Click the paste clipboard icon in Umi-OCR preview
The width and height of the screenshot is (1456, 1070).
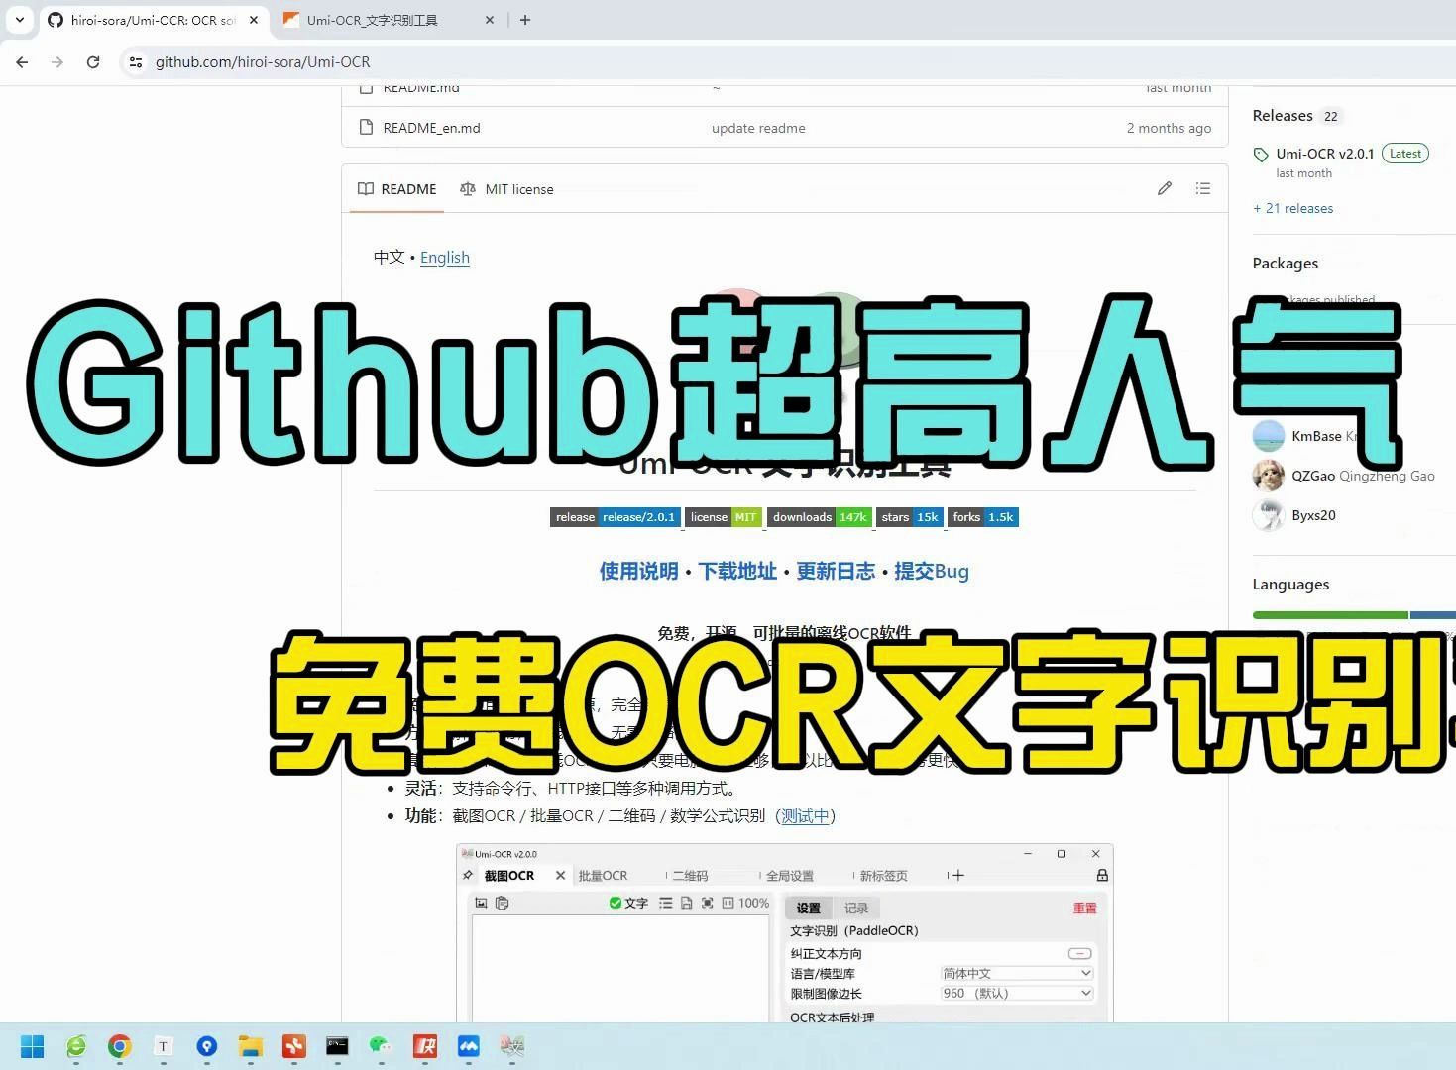click(x=502, y=903)
